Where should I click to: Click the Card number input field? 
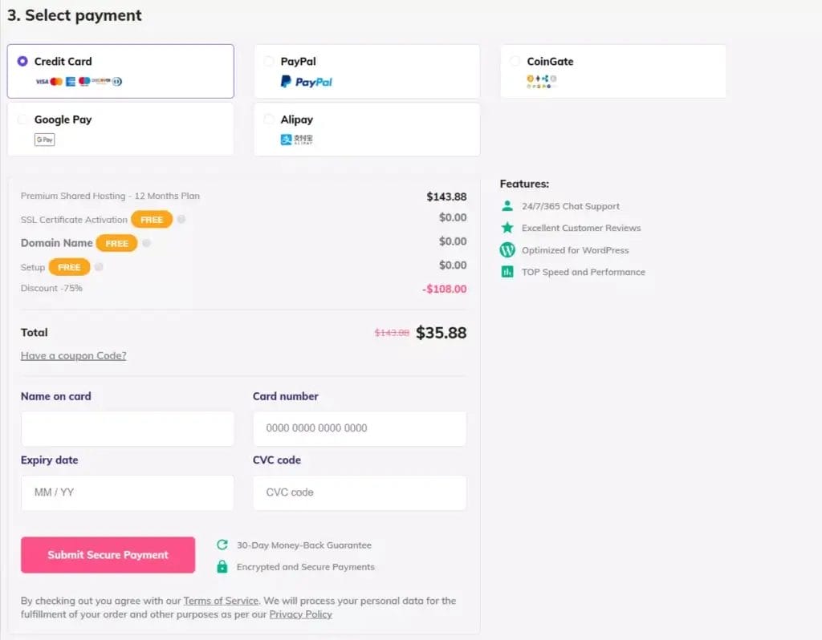[x=359, y=428]
